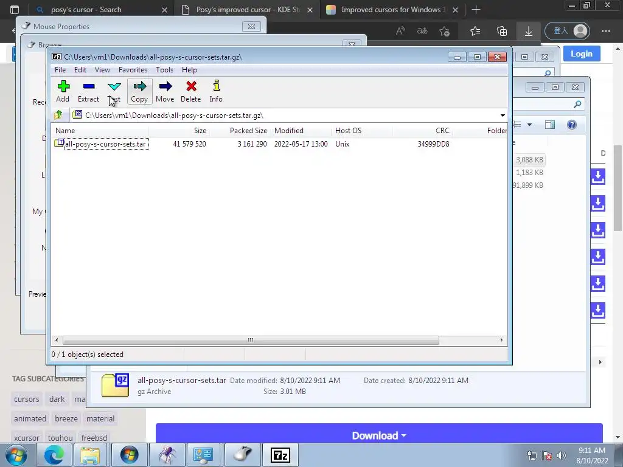Open the browser profile sign-in button
The height and width of the screenshot is (467, 623).
(x=568, y=31)
